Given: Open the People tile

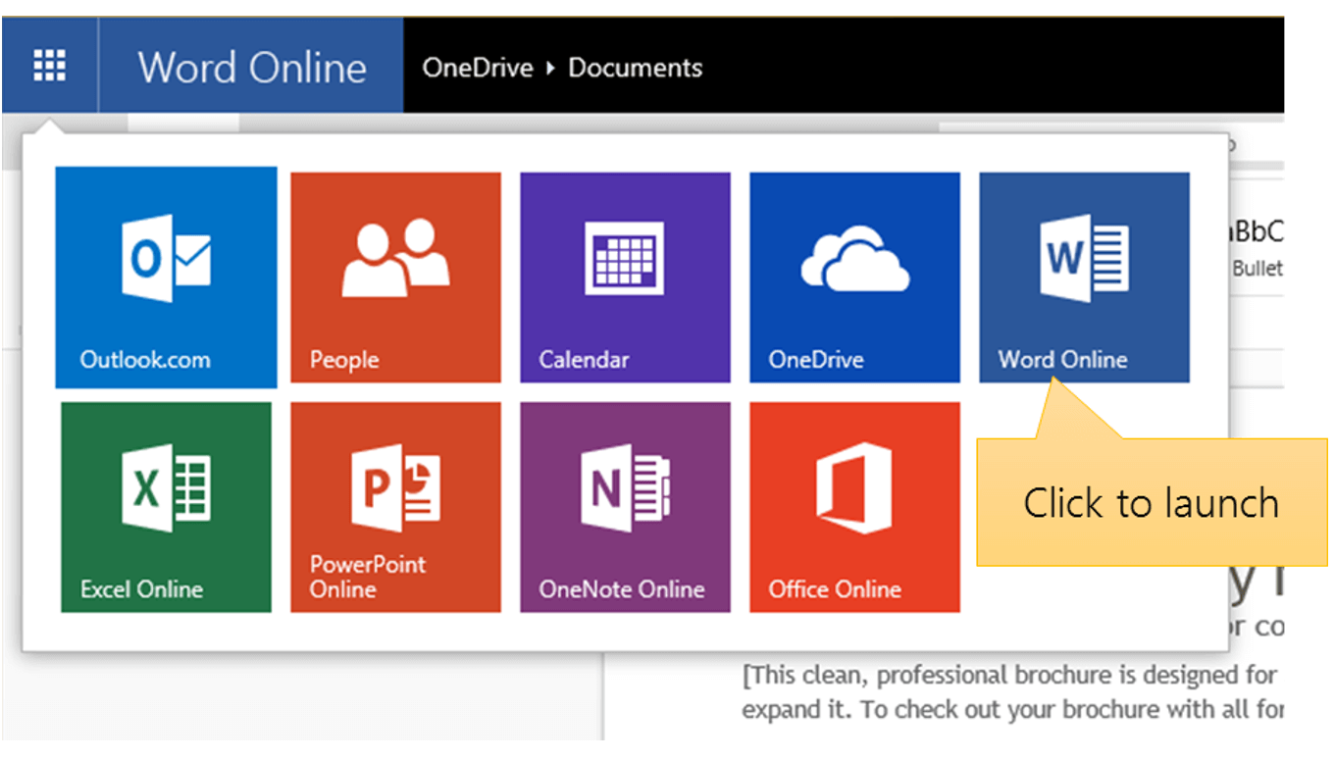Looking at the screenshot, I should click(396, 278).
